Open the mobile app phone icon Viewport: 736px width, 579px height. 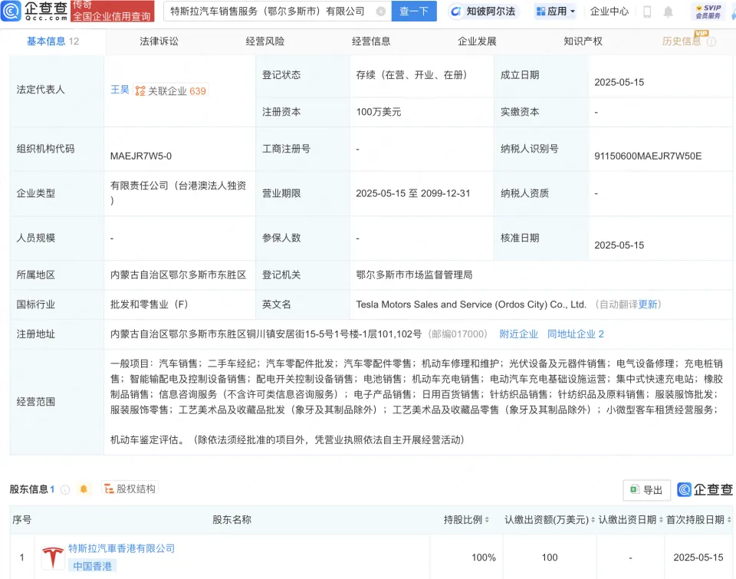pyautogui.click(x=647, y=12)
